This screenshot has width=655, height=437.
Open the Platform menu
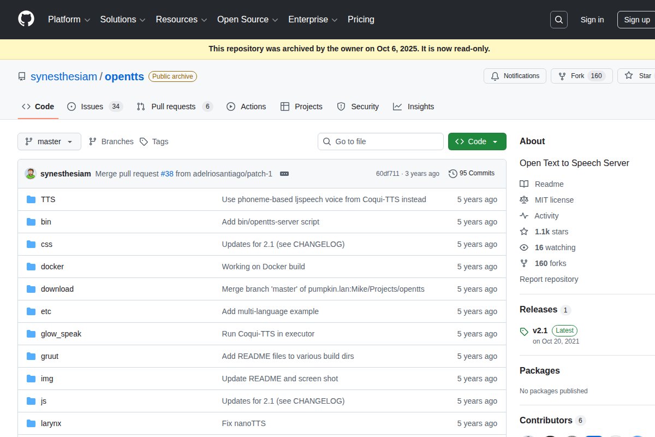pyautogui.click(x=69, y=20)
